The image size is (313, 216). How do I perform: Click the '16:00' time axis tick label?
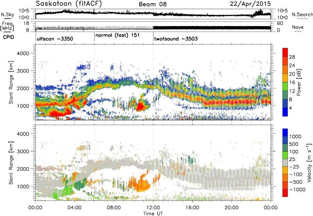click(x=192, y=208)
